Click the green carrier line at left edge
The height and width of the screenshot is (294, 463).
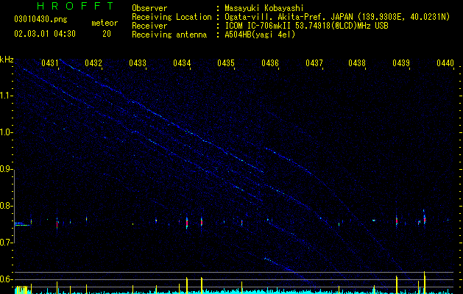[x=22, y=226]
